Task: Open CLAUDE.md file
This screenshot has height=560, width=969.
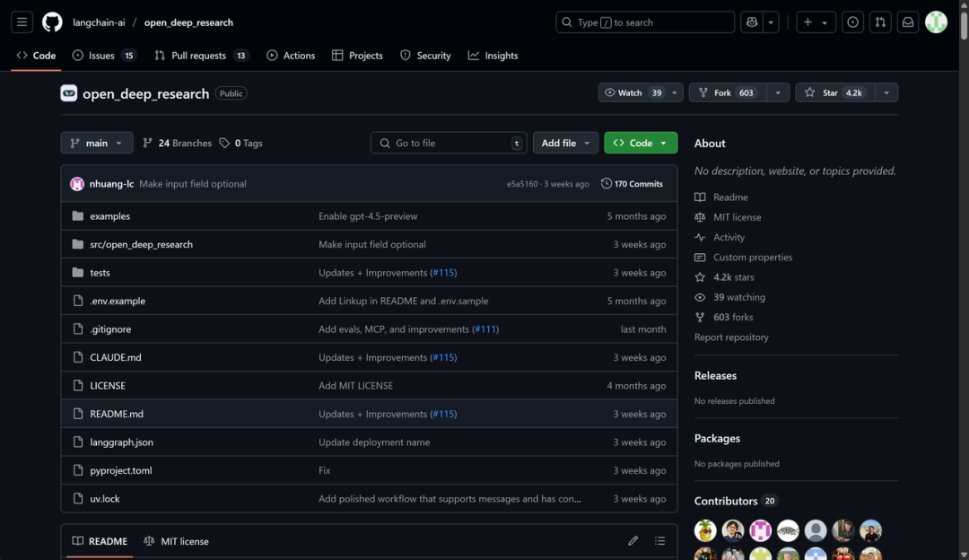Action: coord(116,357)
